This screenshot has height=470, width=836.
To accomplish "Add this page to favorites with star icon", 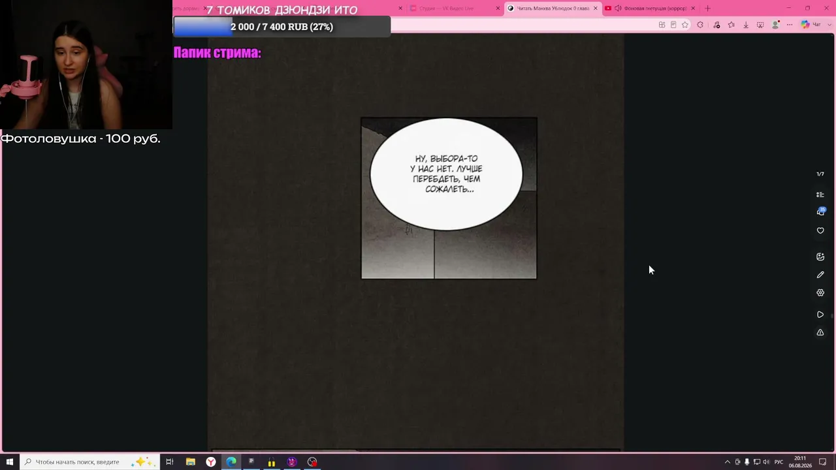I will coord(685,25).
